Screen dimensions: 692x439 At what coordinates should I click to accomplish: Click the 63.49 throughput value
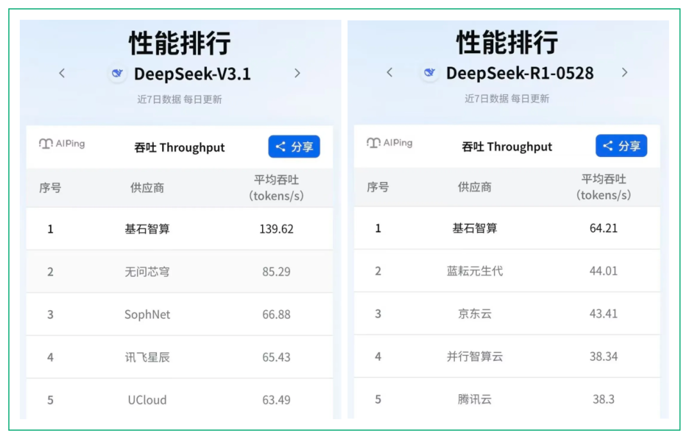(x=276, y=400)
